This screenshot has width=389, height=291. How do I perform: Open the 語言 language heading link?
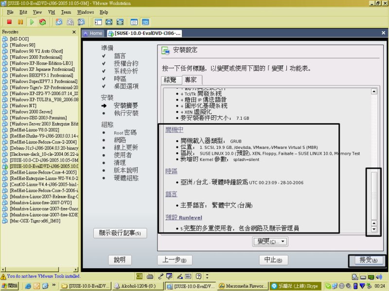[172, 194]
